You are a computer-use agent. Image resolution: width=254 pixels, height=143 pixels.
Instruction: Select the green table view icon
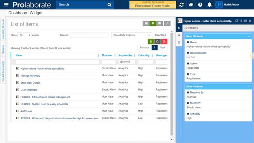click(153, 23)
